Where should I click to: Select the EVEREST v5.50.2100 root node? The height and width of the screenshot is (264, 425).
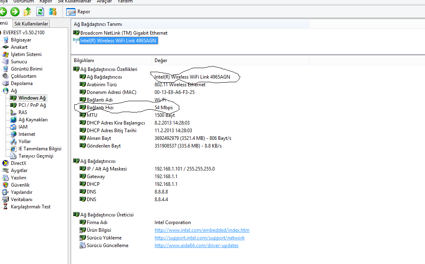pos(24,33)
